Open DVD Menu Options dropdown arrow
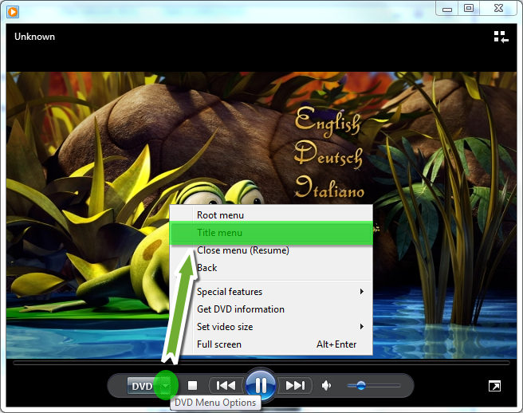523x413 pixels. [x=166, y=386]
